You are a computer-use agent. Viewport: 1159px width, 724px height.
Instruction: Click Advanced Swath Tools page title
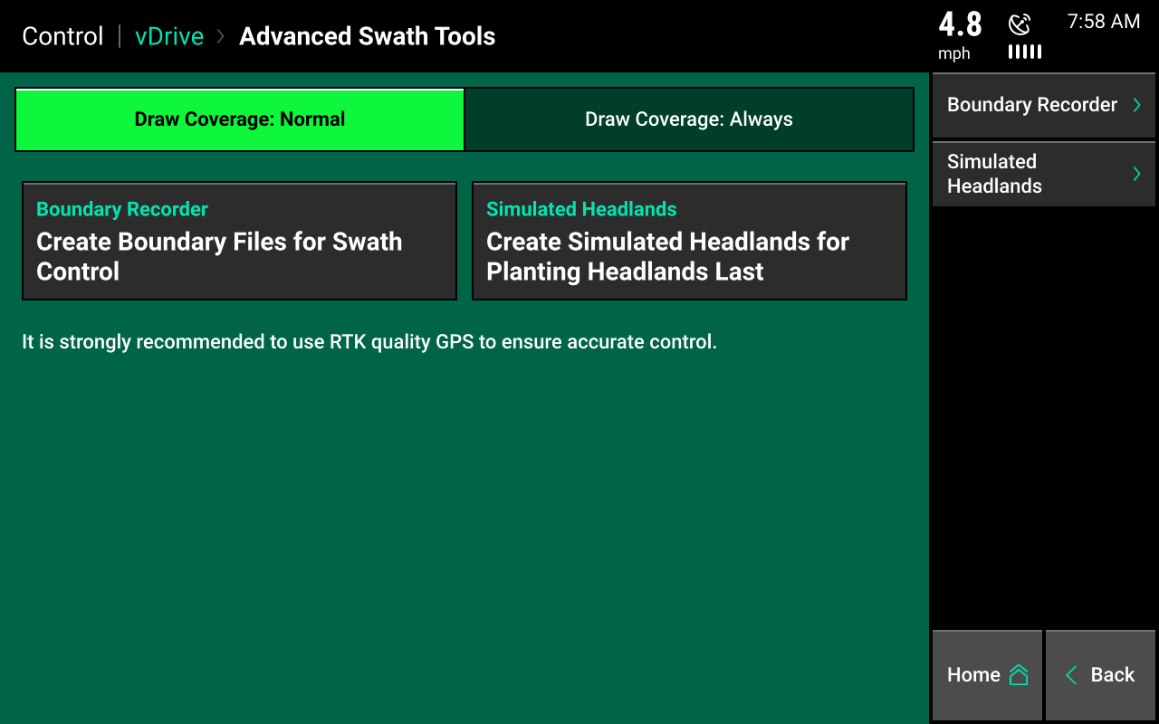[x=368, y=36]
